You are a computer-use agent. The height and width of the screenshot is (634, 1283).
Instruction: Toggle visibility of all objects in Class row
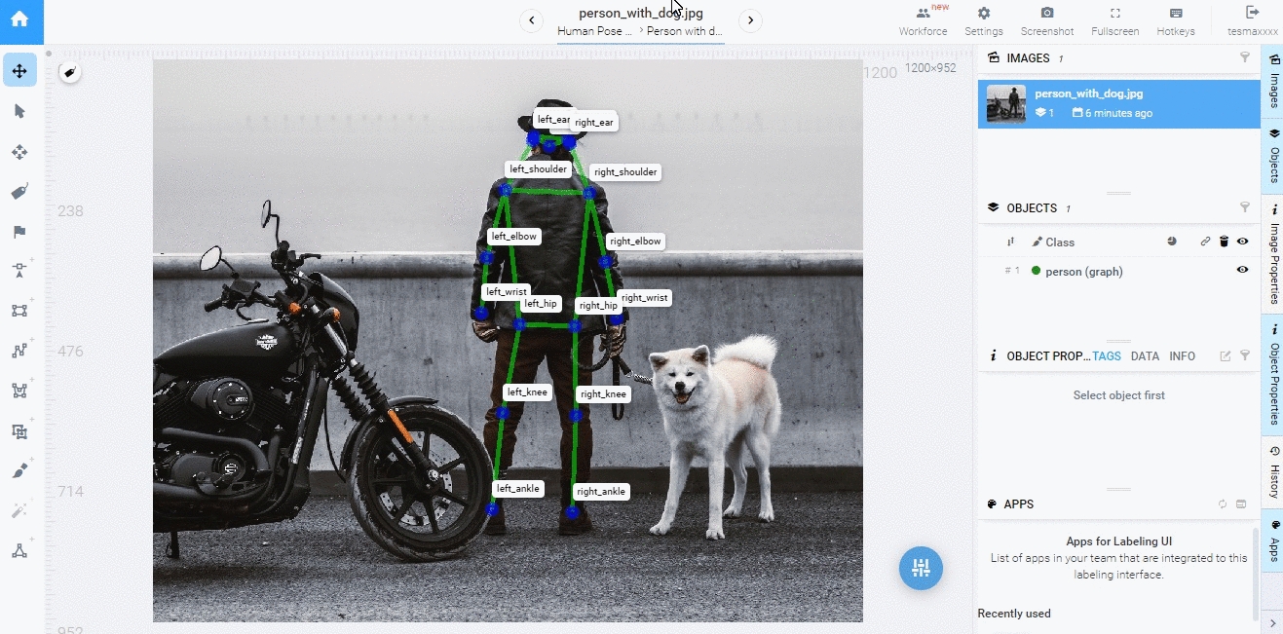[x=1242, y=242]
